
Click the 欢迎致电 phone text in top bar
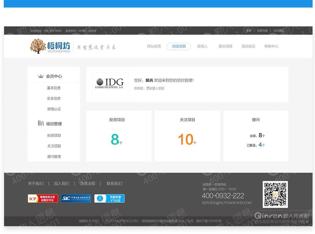(x=46, y=31)
